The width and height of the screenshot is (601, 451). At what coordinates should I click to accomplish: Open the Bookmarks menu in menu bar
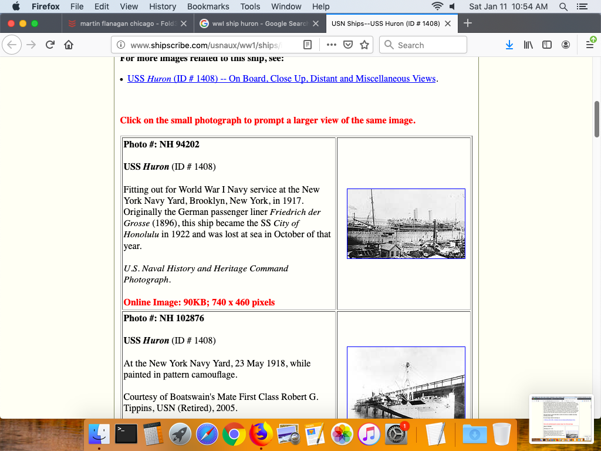click(x=208, y=6)
